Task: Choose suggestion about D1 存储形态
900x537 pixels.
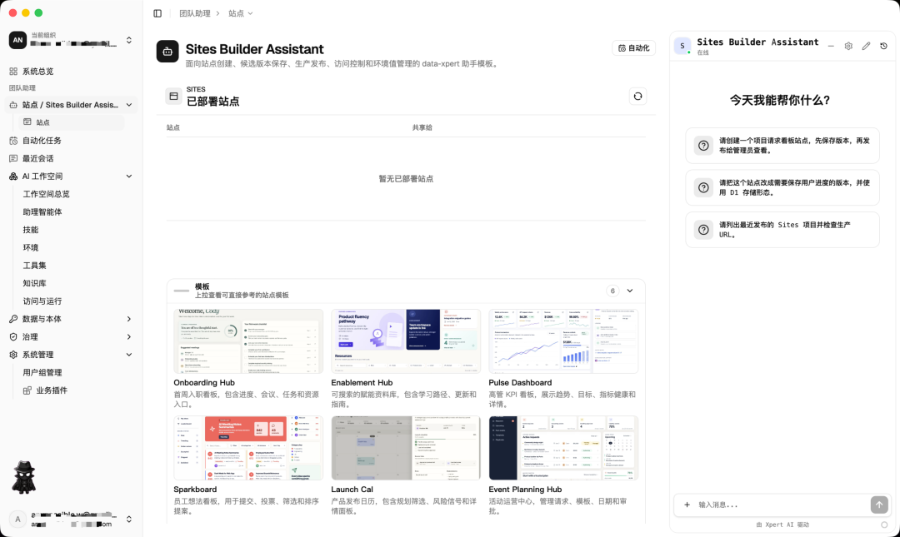Action: pos(782,187)
